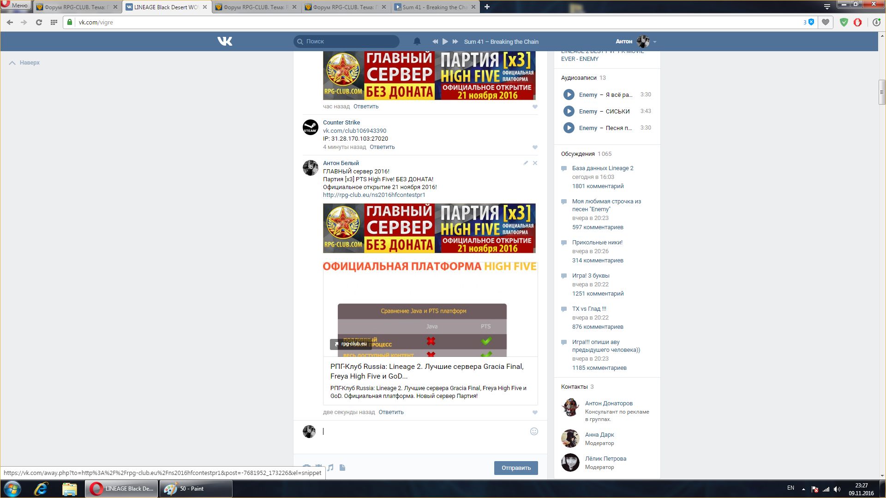Open the tab list menu icon
Viewport: 886px width, 498px height.
[827, 6]
